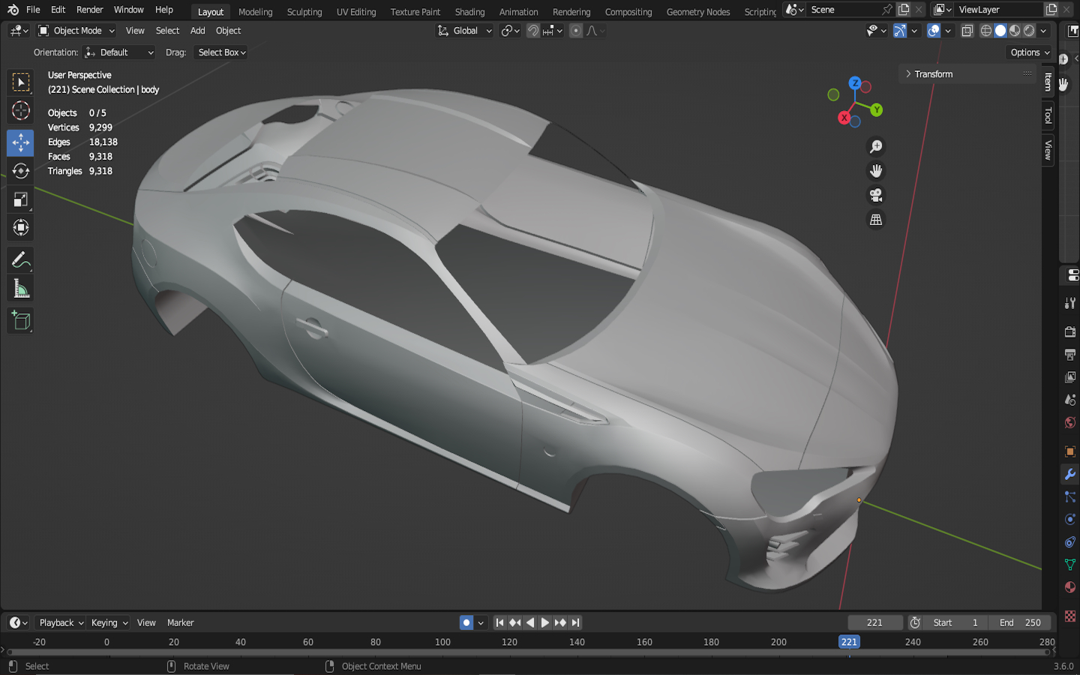1080x675 pixels.
Task: Click the End frame field
Action: coord(1019,622)
